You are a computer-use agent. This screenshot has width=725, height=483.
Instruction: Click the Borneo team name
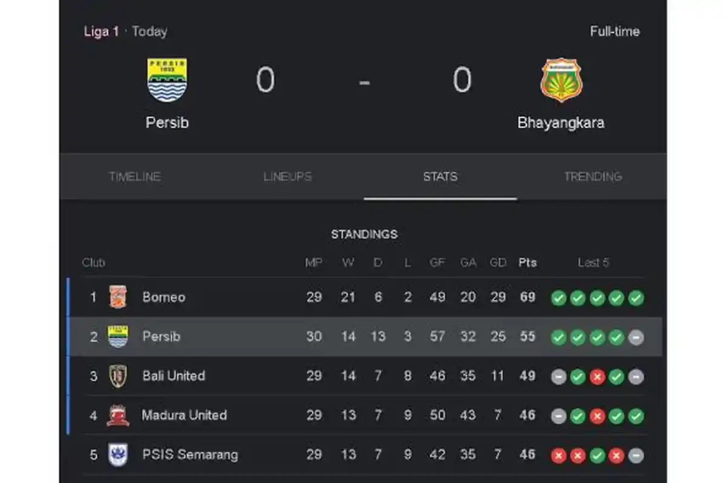[164, 297]
